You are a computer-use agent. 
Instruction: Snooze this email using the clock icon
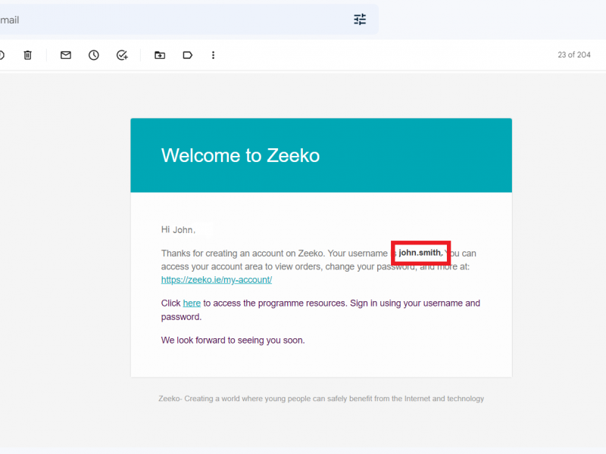click(x=94, y=55)
